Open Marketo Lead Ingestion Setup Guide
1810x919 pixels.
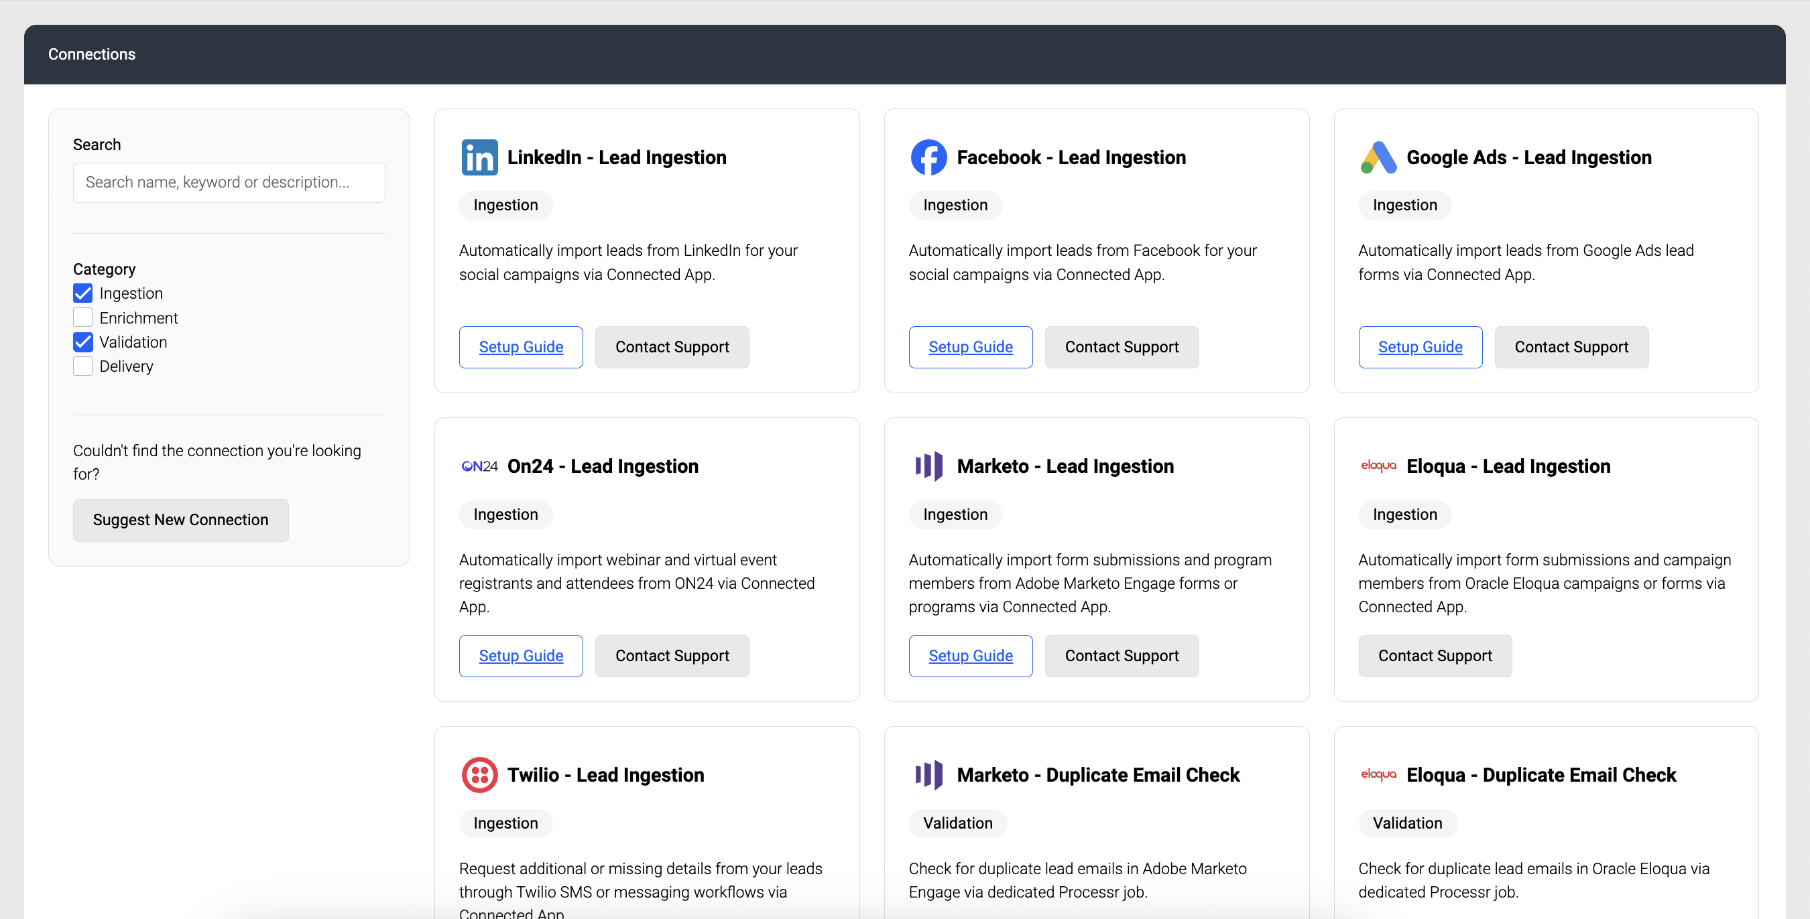[970, 656]
